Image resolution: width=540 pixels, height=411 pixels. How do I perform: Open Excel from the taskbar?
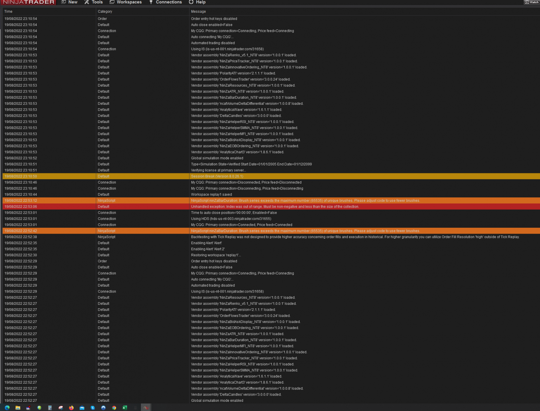tap(125, 408)
